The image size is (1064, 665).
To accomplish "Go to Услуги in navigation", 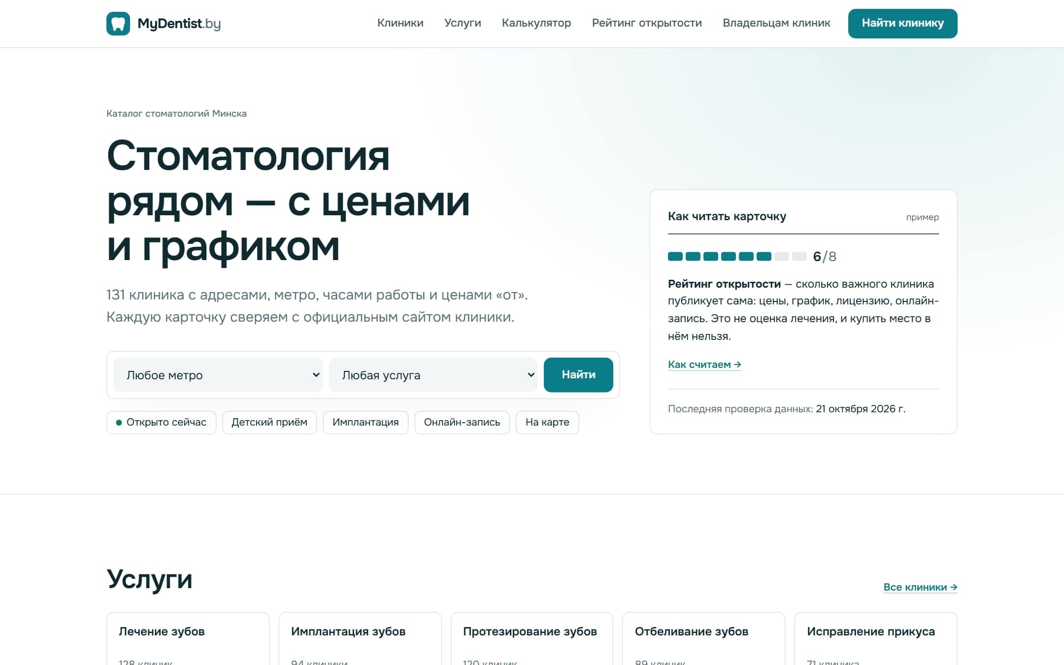I will (463, 23).
